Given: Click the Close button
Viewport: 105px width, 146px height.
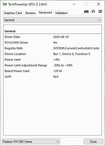Looking at the screenshot, I should [x=93, y=142].
